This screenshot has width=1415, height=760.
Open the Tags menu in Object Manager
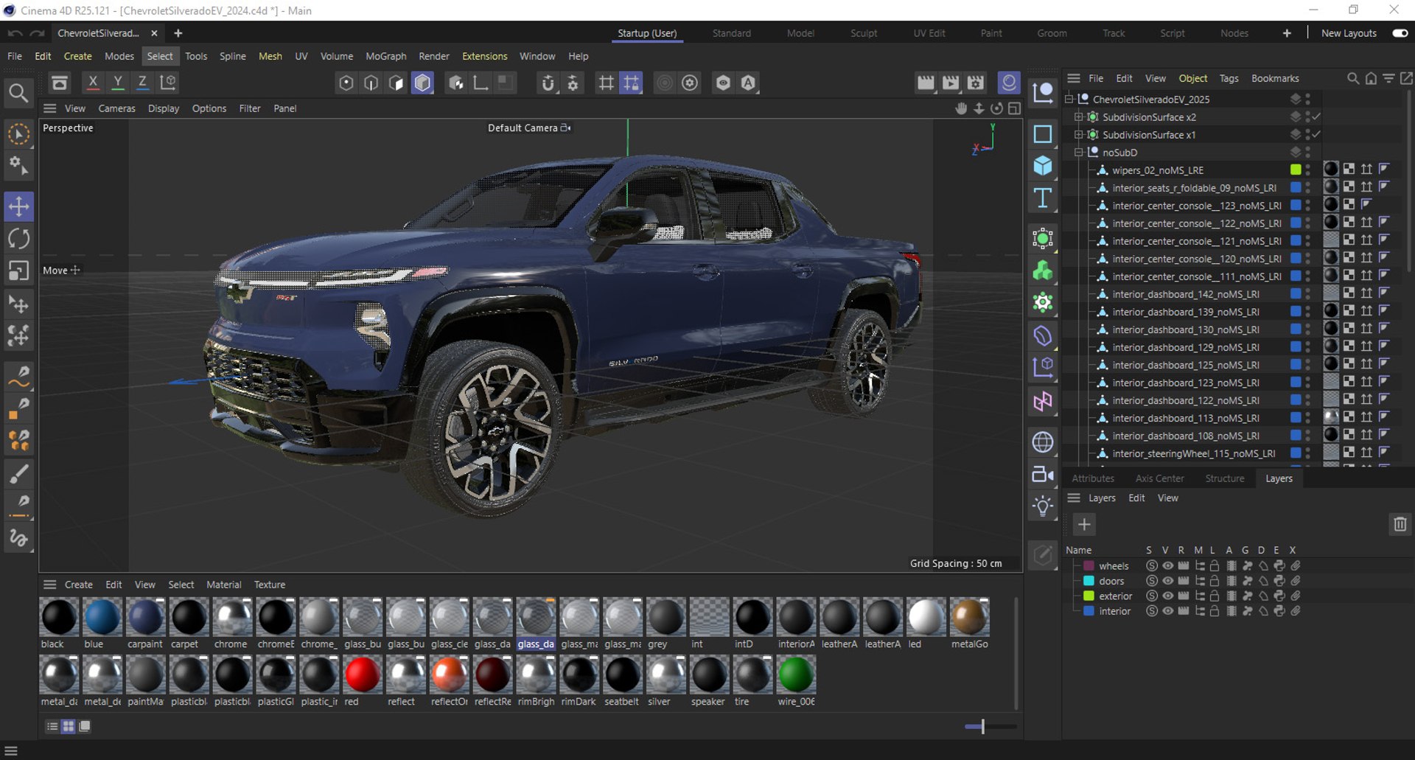(1229, 78)
